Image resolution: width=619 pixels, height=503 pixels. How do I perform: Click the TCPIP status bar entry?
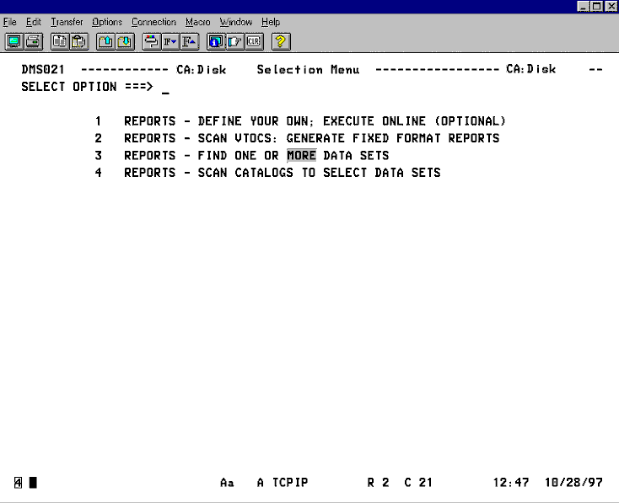pos(290,483)
